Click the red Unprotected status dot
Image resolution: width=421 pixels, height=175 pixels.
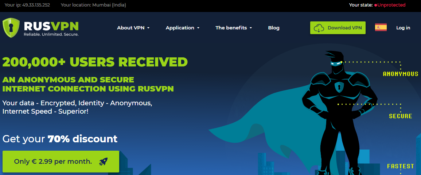point(376,5)
